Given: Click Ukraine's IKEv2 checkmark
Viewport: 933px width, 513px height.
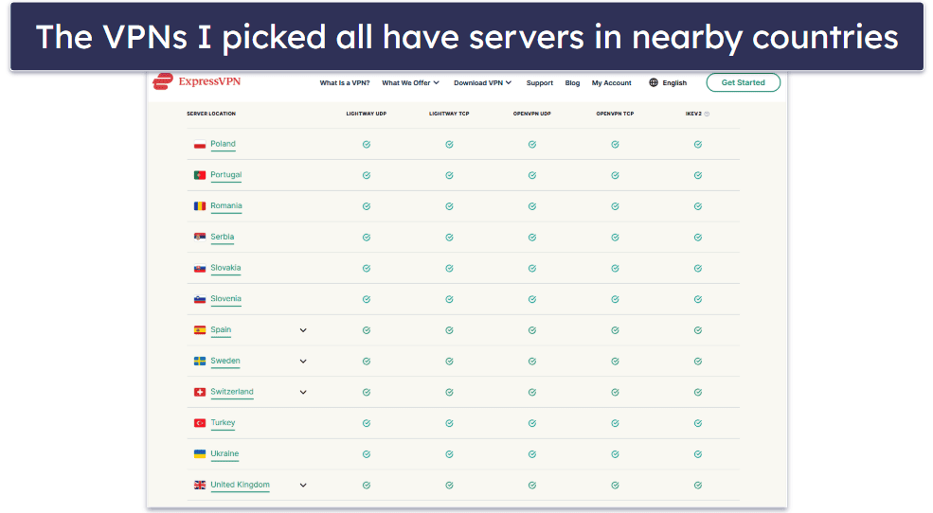Looking at the screenshot, I should tap(697, 454).
